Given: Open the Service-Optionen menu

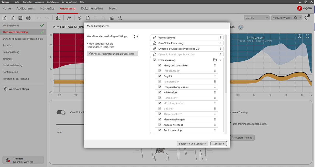Looking at the screenshot, I should point(69,2).
